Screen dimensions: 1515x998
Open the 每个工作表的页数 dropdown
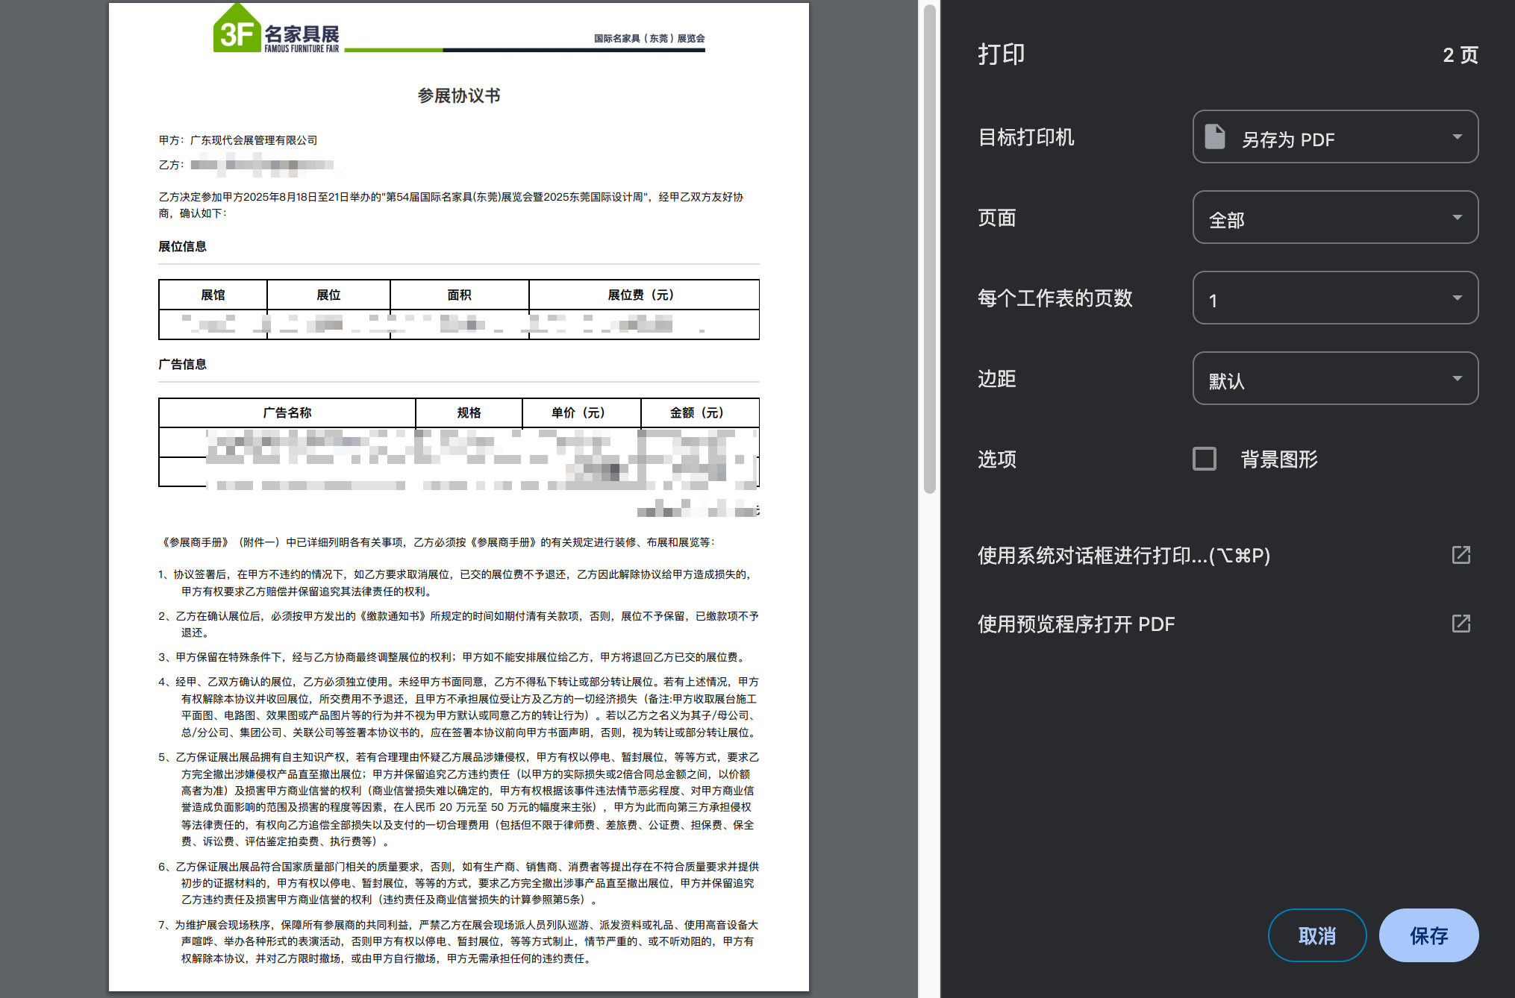(x=1334, y=298)
